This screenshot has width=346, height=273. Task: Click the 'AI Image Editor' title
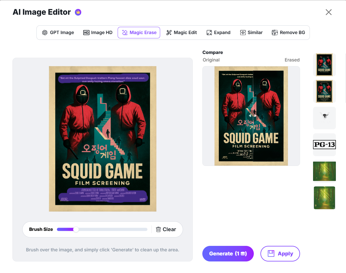point(42,12)
